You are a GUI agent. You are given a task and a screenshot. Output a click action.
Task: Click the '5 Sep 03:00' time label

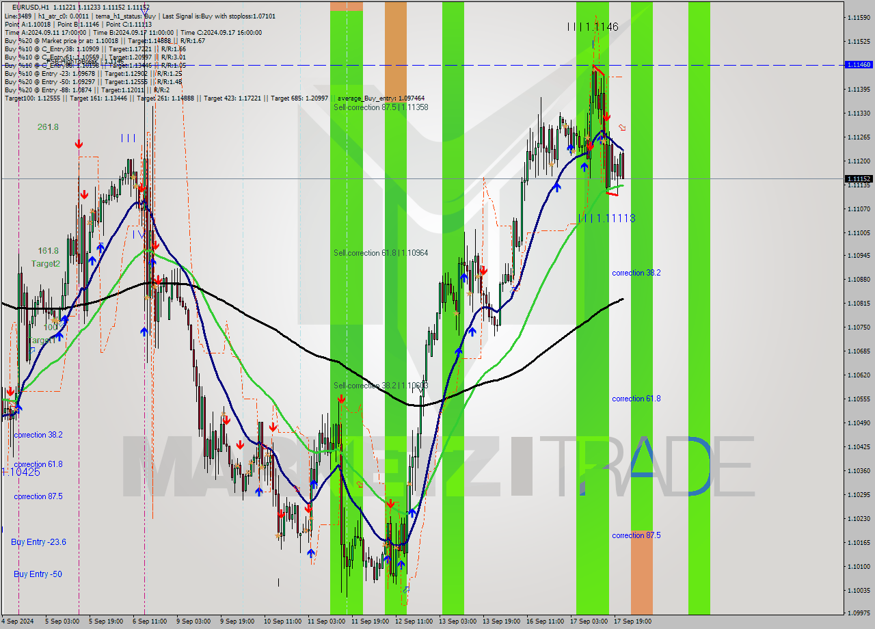coord(62,621)
